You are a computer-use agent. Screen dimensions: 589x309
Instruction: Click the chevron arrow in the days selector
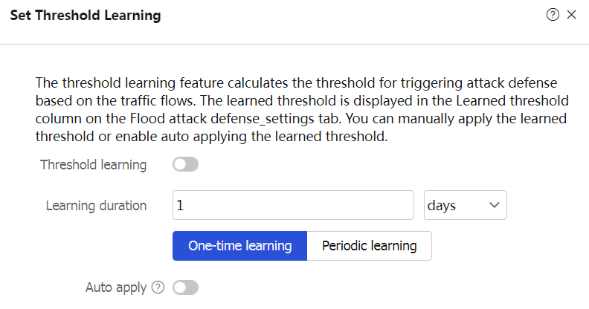coord(495,205)
